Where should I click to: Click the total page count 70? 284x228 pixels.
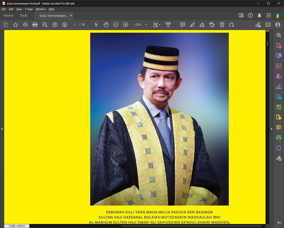pos(83,25)
